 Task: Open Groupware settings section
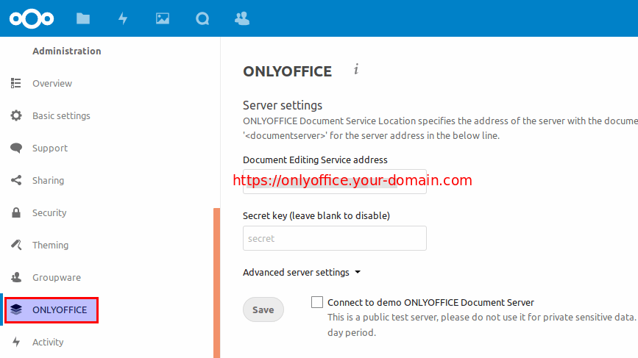pos(56,278)
